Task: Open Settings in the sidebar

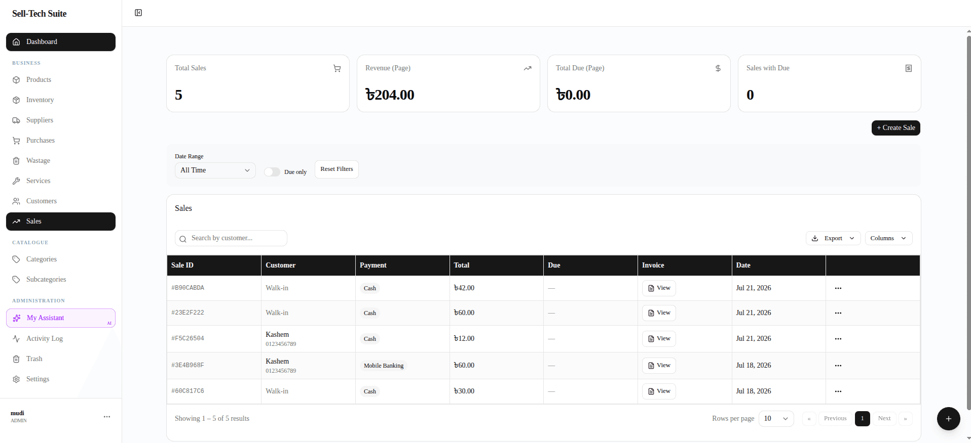Action: point(61,379)
